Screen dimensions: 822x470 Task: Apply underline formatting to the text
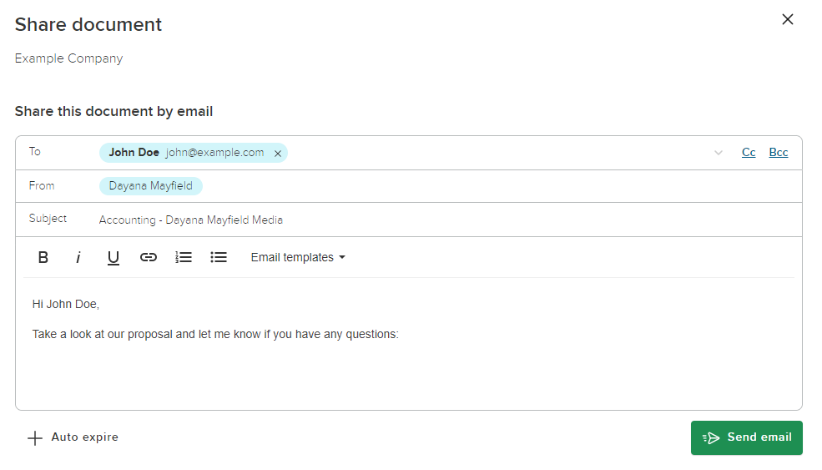[x=113, y=258]
